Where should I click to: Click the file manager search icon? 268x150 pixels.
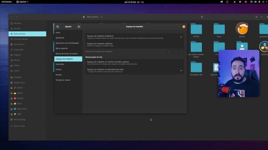click(202, 17)
